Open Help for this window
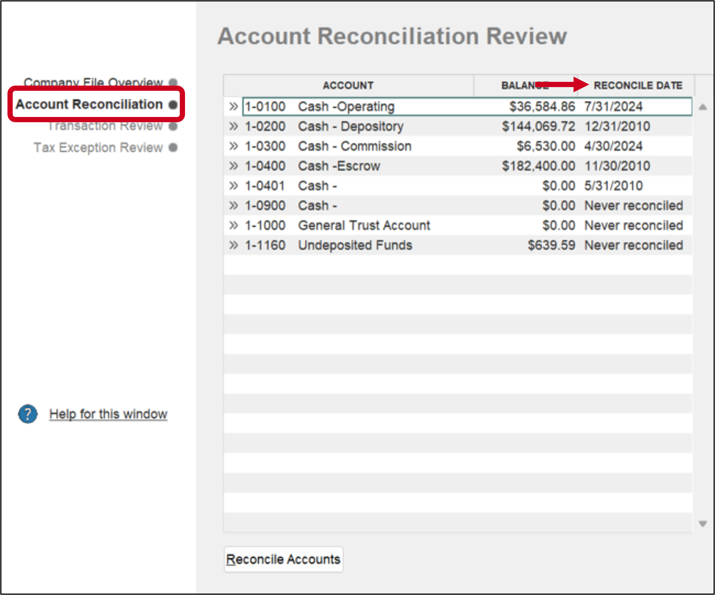 pyautogui.click(x=108, y=414)
